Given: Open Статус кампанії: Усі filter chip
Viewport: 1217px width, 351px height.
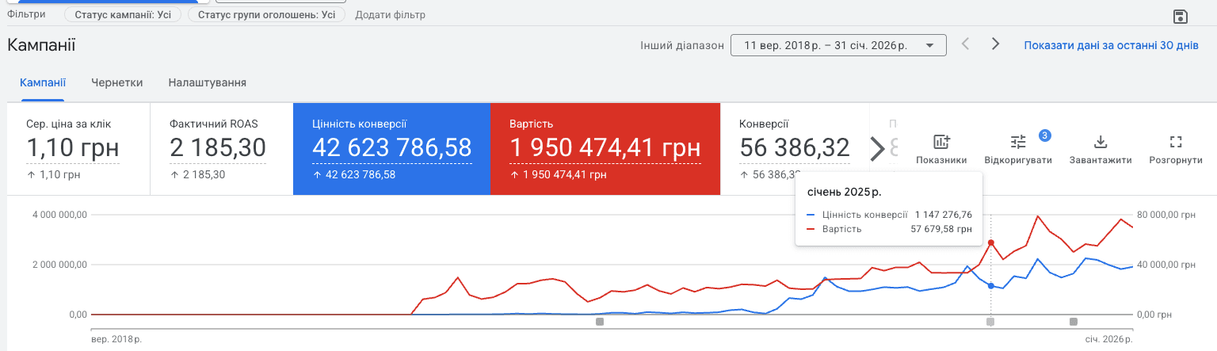Looking at the screenshot, I should [x=123, y=14].
